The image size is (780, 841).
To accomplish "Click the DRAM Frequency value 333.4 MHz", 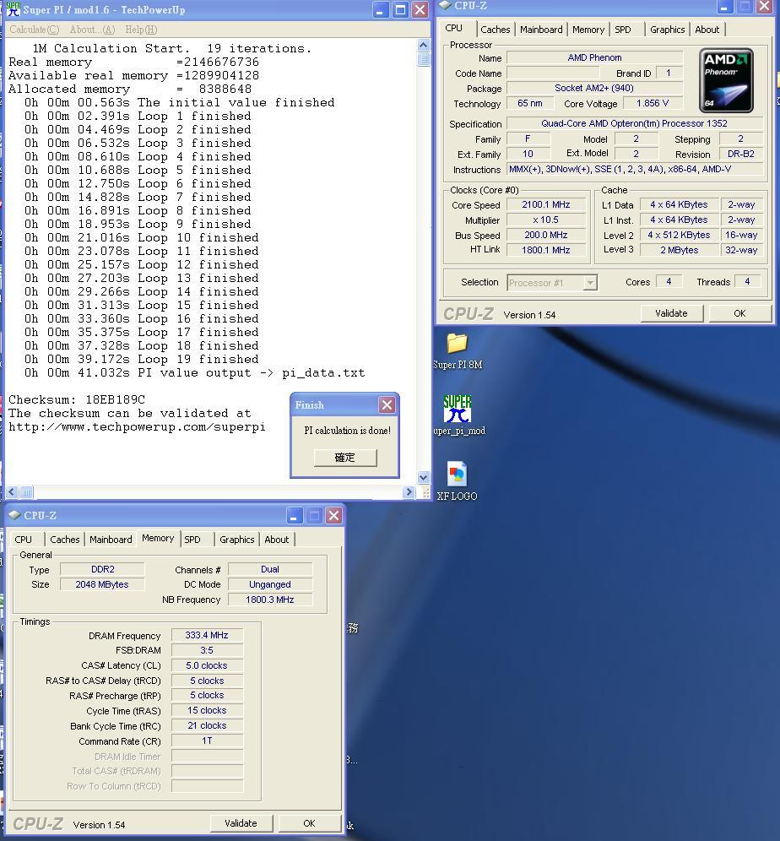I will click(207, 635).
